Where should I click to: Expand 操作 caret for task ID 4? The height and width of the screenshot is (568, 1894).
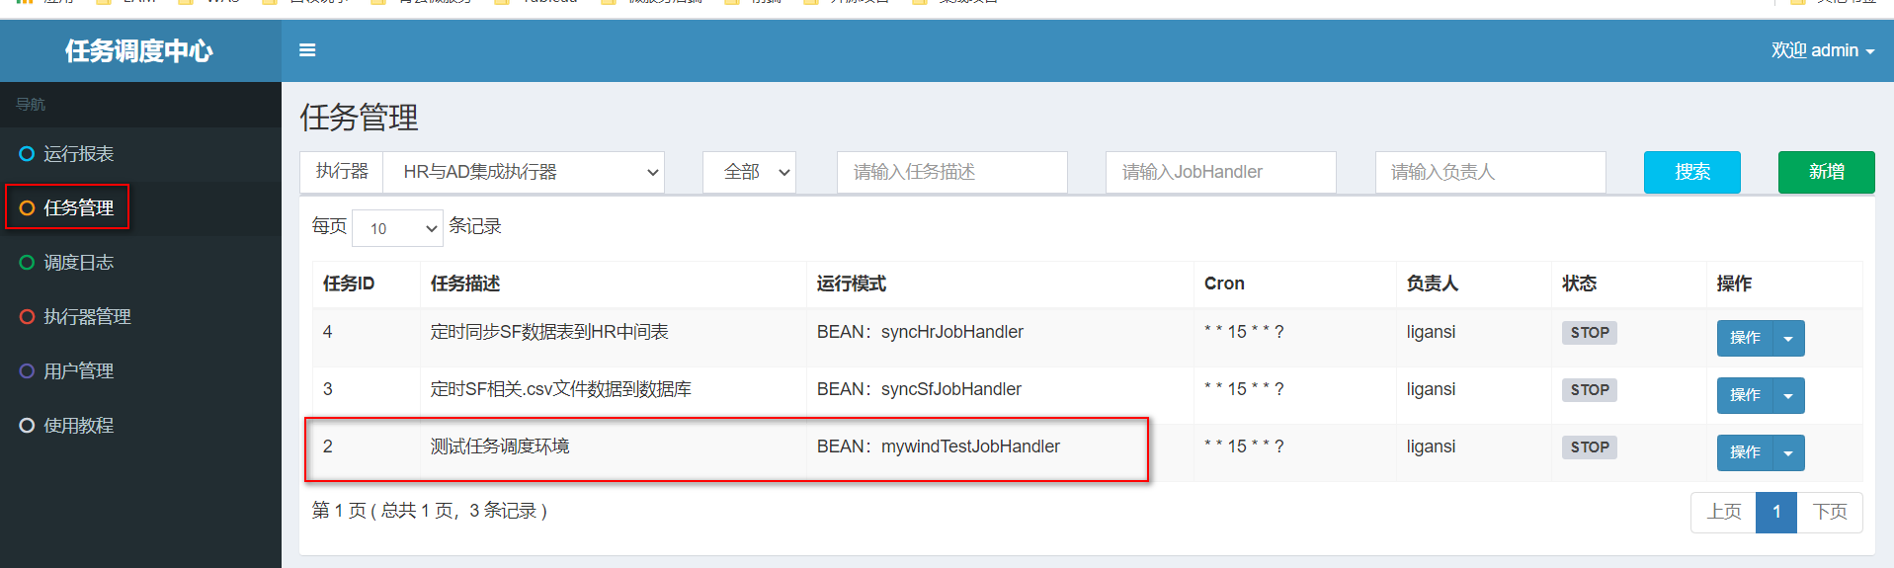[1788, 338]
